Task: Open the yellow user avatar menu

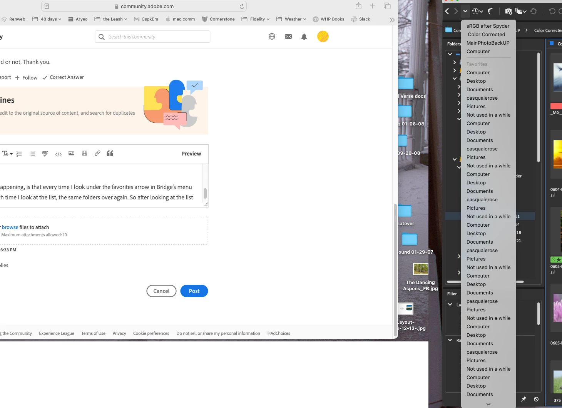Action: [x=323, y=37]
